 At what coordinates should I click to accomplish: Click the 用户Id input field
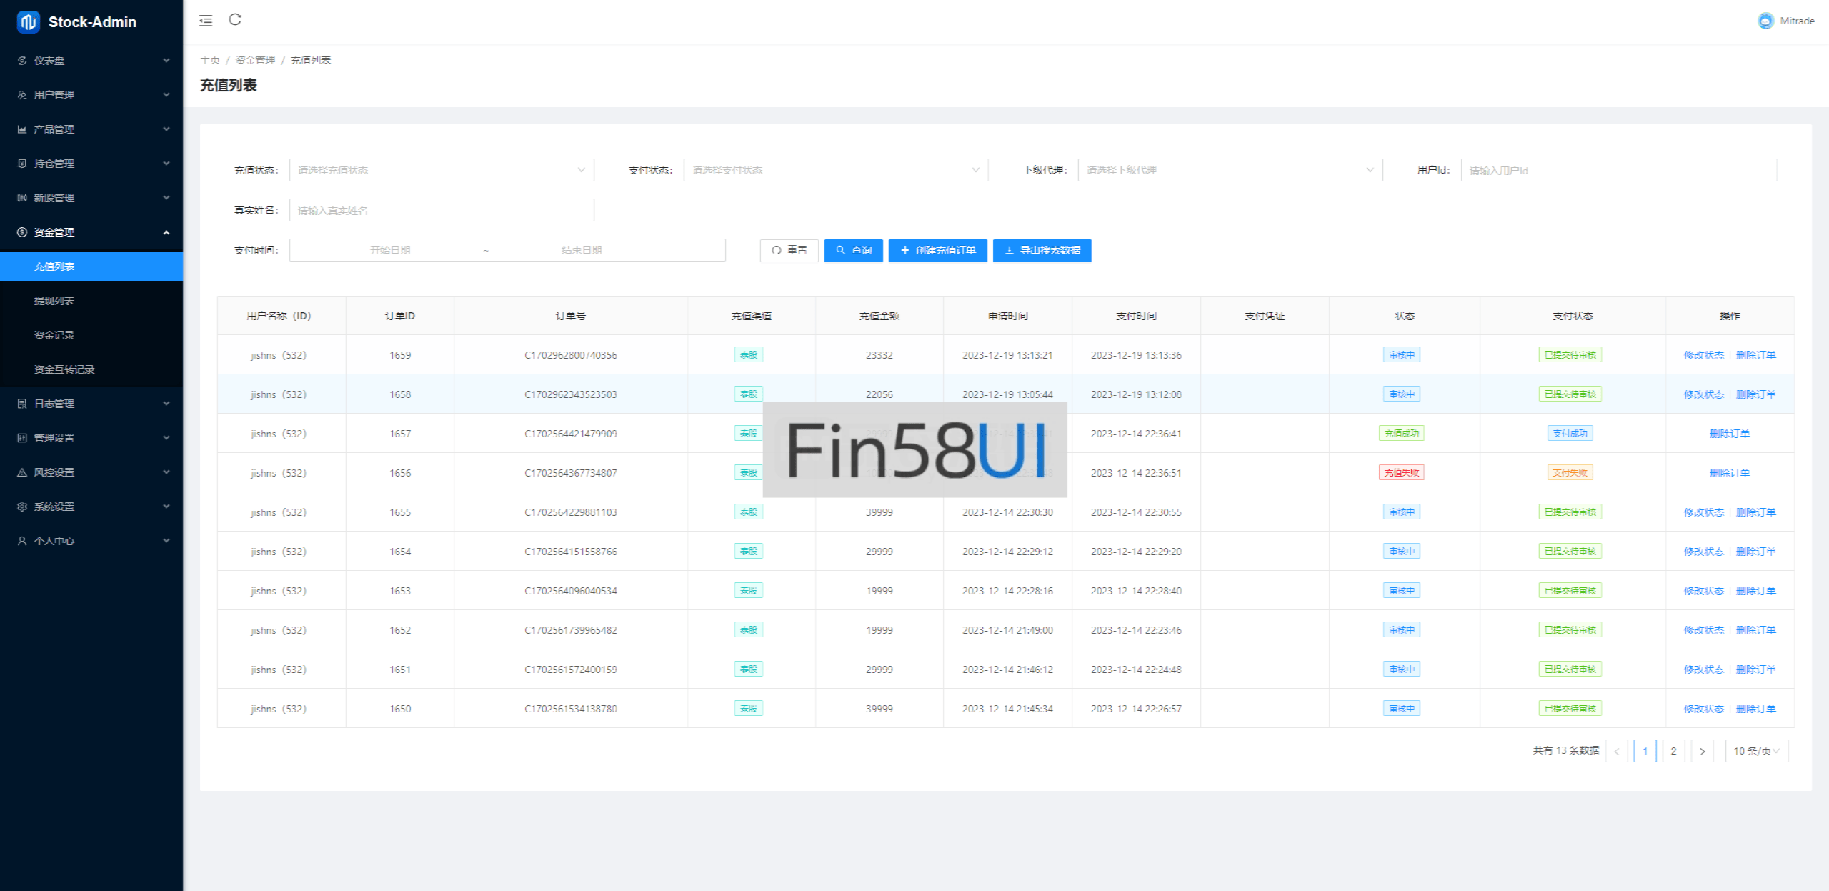pos(1618,170)
